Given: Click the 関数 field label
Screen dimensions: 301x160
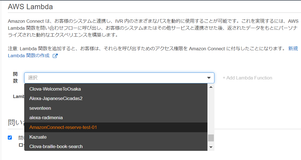Looking at the screenshot, I should (15, 77).
